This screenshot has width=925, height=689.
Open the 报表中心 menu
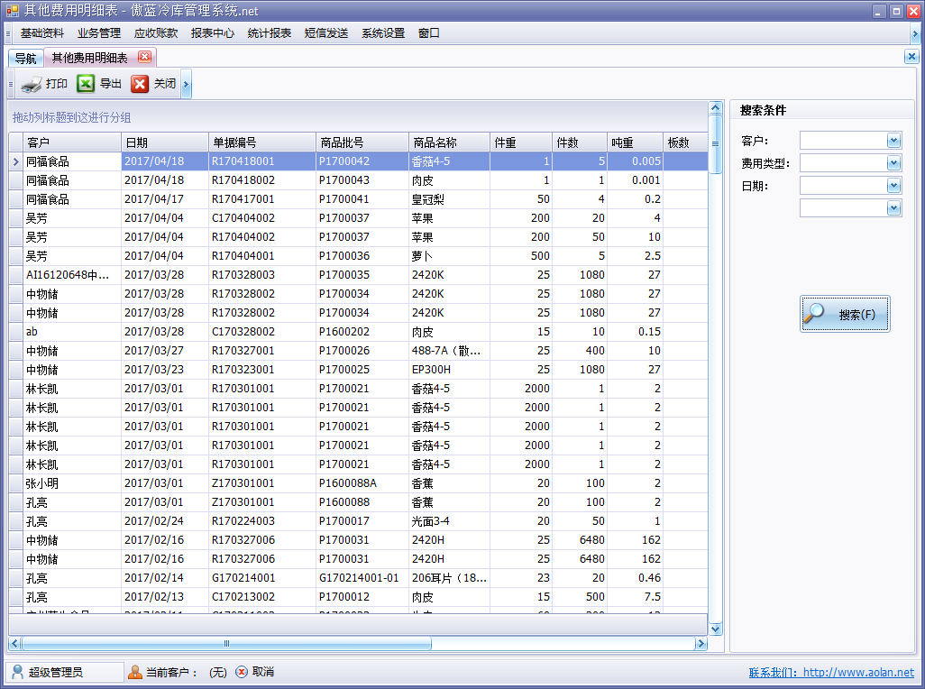pyautogui.click(x=212, y=33)
